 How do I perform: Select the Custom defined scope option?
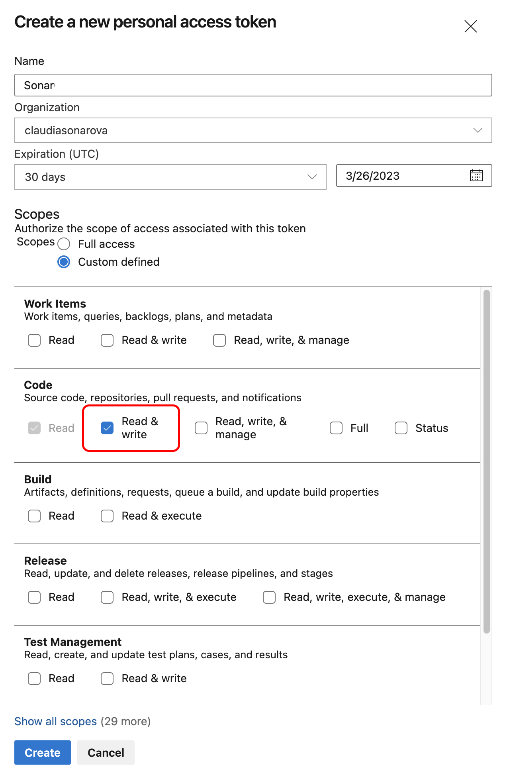[x=64, y=262]
